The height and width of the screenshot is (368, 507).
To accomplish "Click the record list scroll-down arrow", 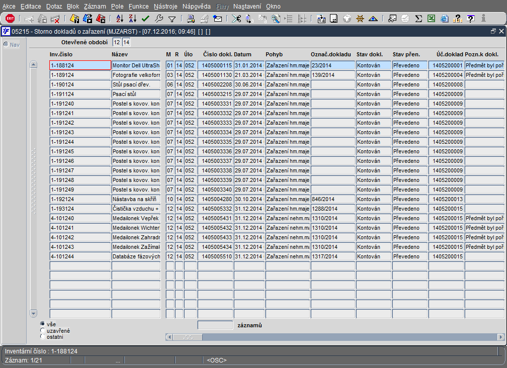I will tap(33, 313).
